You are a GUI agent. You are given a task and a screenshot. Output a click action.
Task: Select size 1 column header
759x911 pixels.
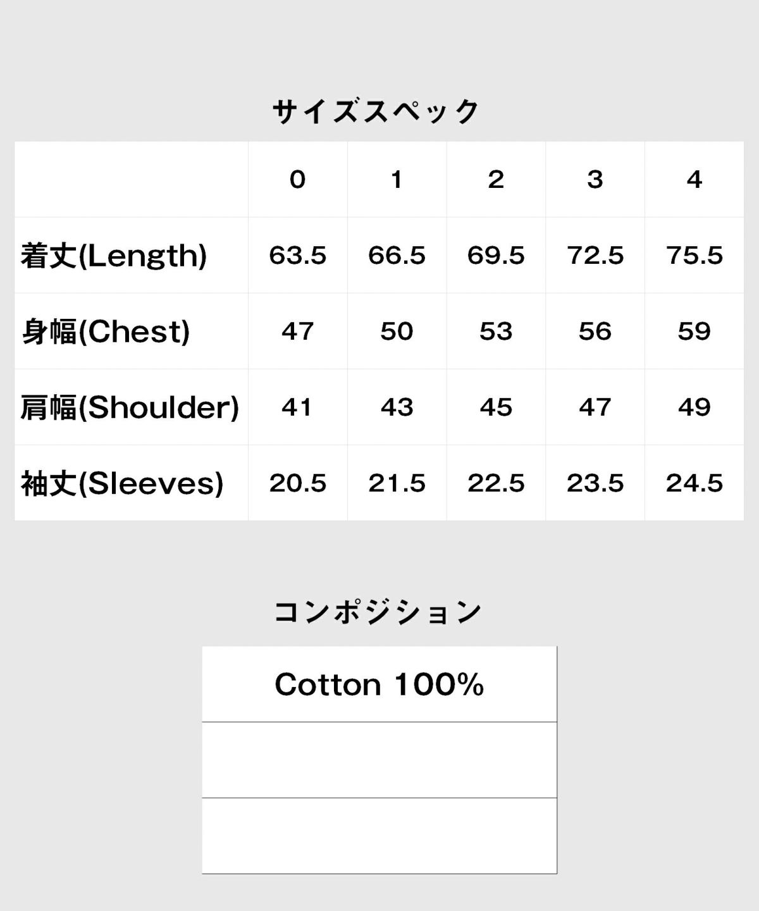(x=397, y=180)
